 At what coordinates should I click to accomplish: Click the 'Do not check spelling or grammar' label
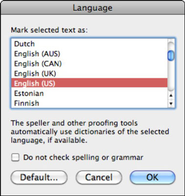click(83, 157)
